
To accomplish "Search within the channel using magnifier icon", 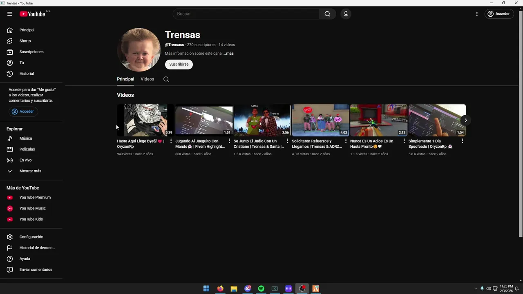I will [x=166, y=79].
